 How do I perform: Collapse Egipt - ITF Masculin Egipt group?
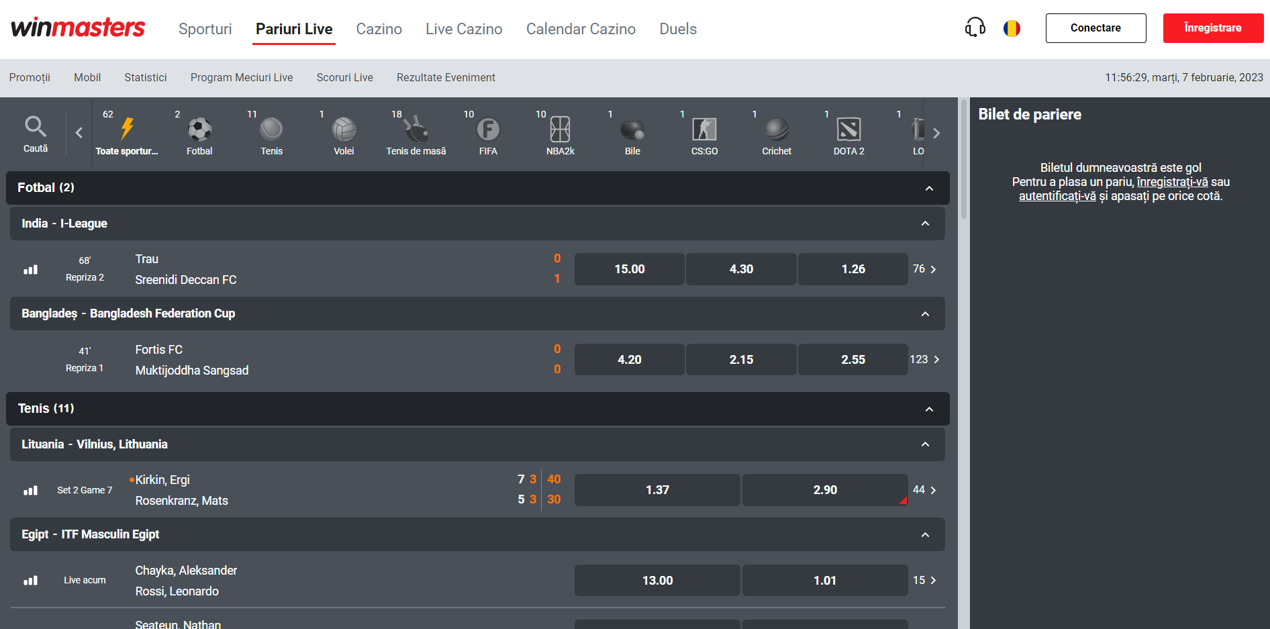(925, 534)
